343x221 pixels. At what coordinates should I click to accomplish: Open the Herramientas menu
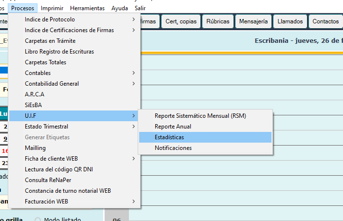[x=87, y=8]
